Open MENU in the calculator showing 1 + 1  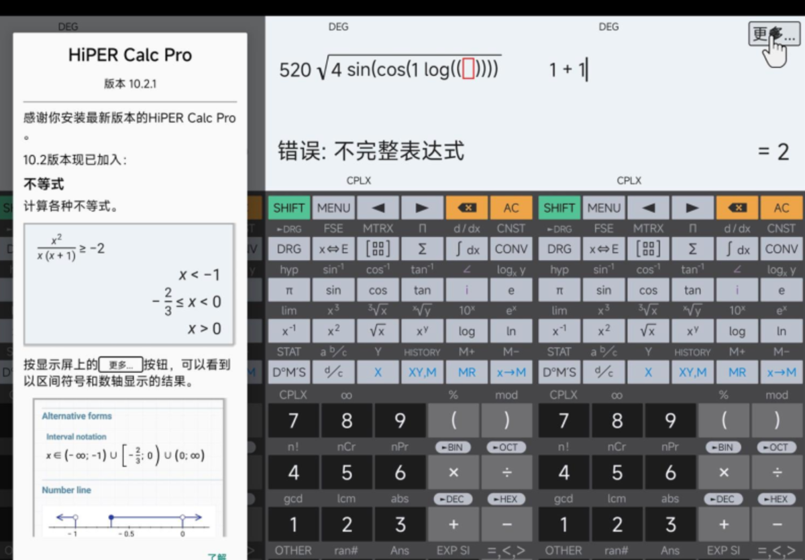604,208
